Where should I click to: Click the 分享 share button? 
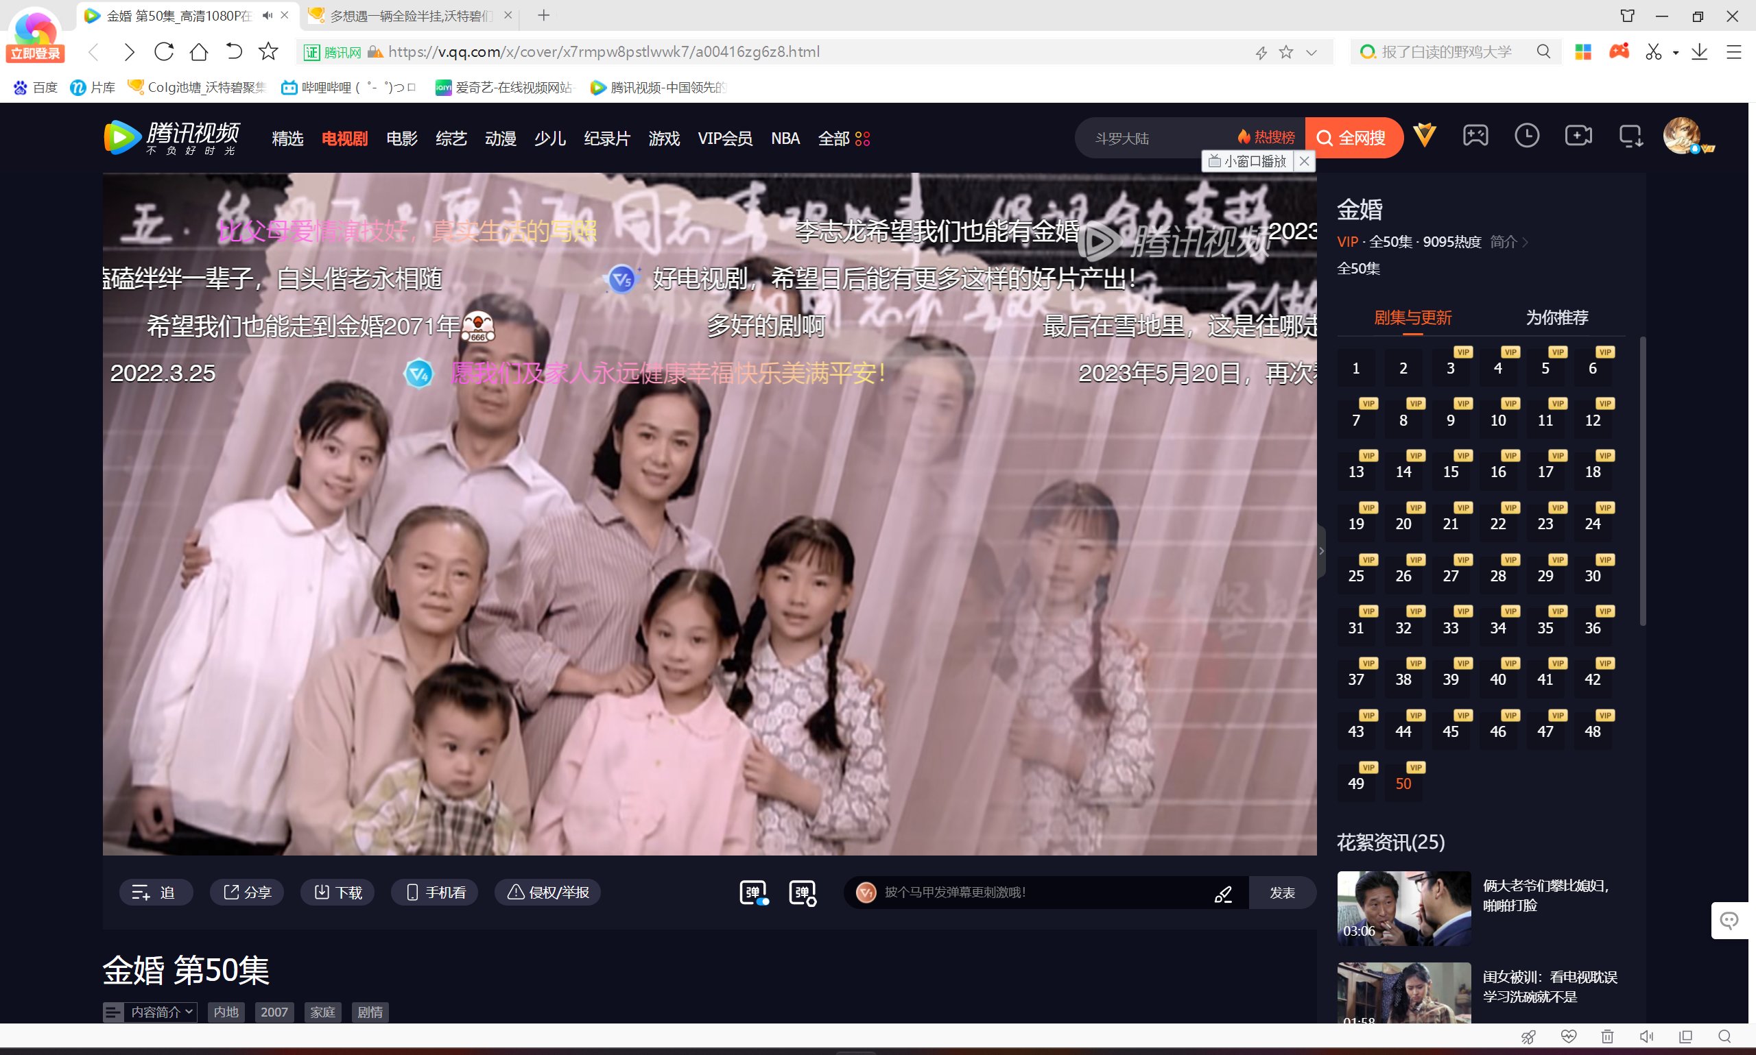click(x=247, y=893)
